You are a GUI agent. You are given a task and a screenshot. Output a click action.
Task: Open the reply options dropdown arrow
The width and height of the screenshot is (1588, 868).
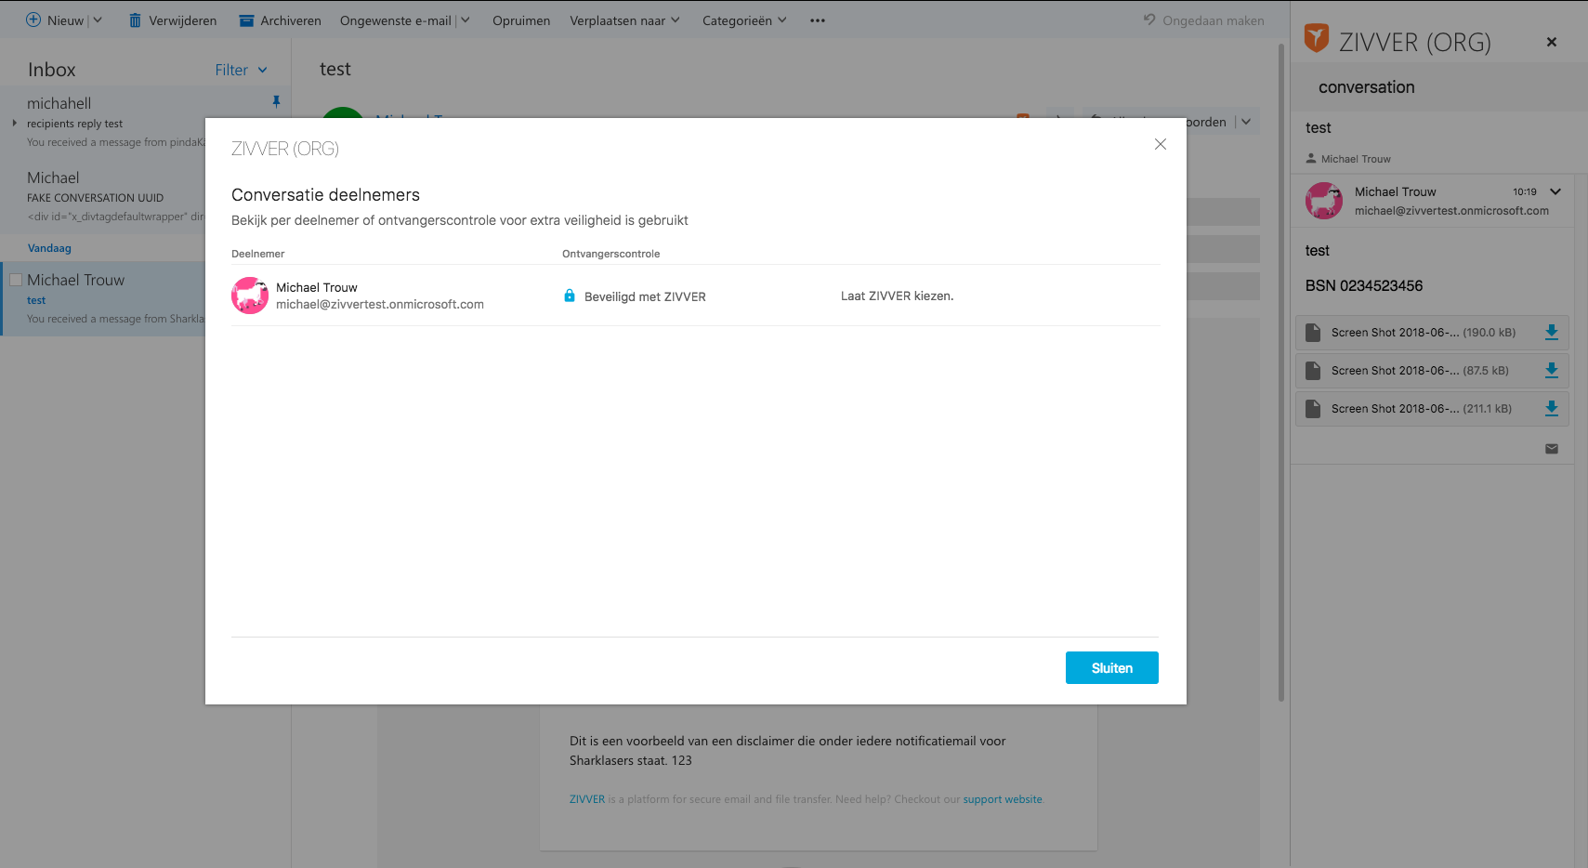click(1246, 122)
